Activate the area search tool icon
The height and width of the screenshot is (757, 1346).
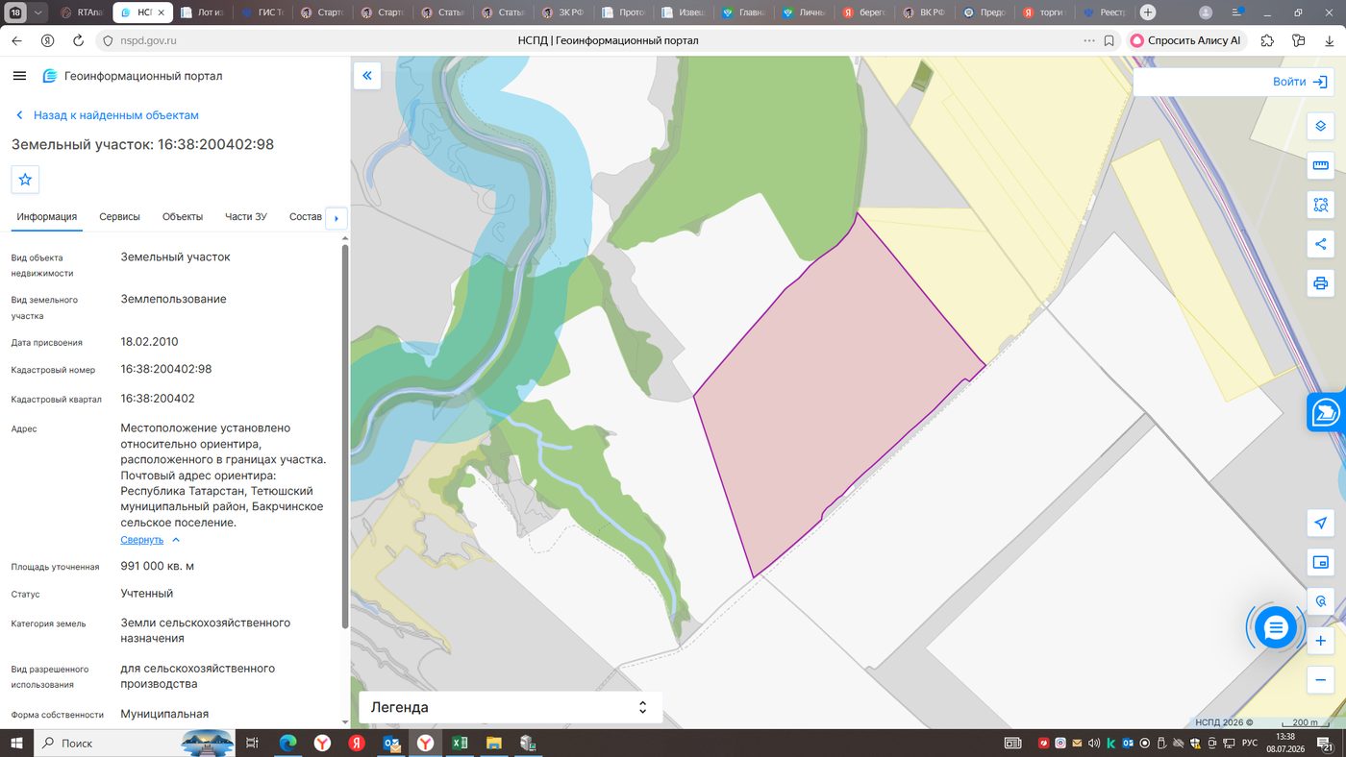1320,205
